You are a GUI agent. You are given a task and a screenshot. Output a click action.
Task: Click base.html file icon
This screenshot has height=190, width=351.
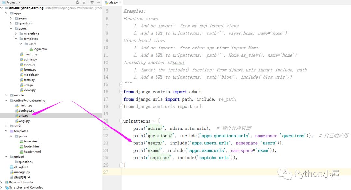coord(21,142)
